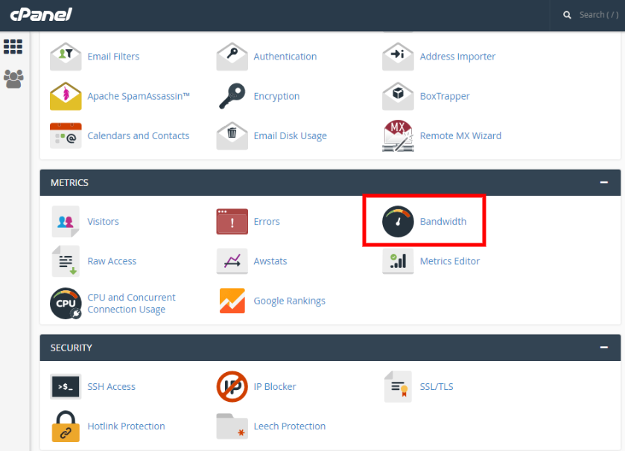Open the apps grid in the sidebar

pyautogui.click(x=13, y=46)
